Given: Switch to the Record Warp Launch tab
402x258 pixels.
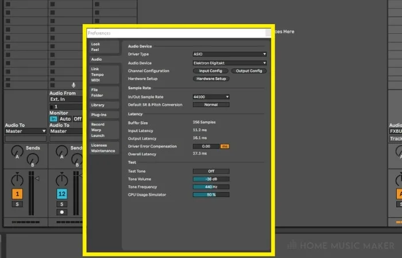Looking at the screenshot, I should (x=105, y=130).
